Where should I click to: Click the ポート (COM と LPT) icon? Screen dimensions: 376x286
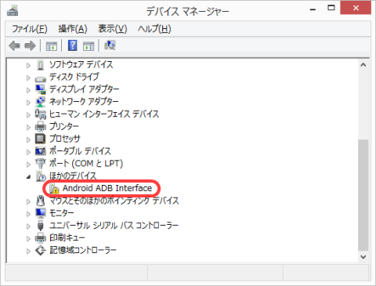point(41,164)
